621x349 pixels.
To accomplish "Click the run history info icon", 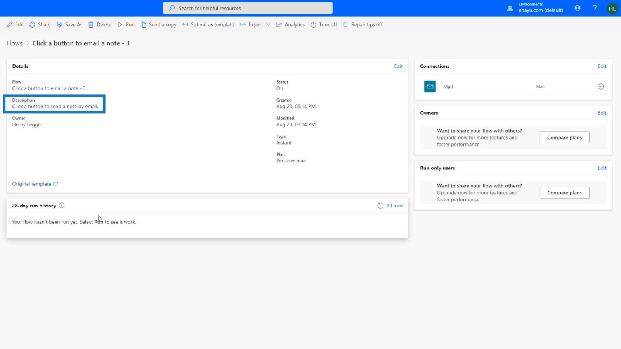I will pyautogui.click(x=62, y=206).
